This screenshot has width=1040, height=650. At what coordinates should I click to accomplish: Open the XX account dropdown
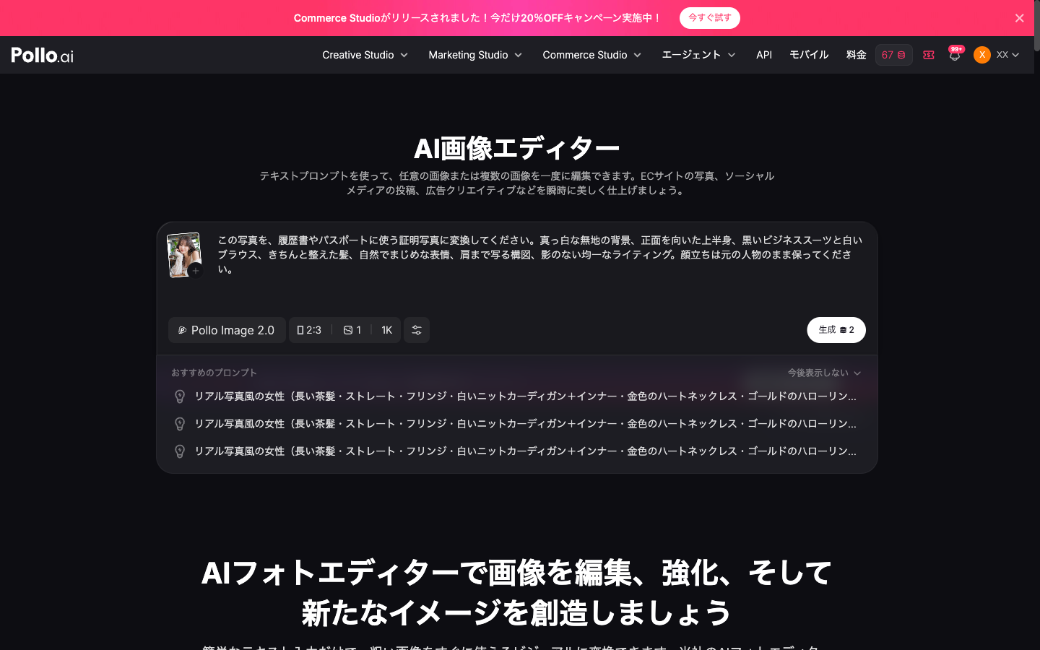1007,55
